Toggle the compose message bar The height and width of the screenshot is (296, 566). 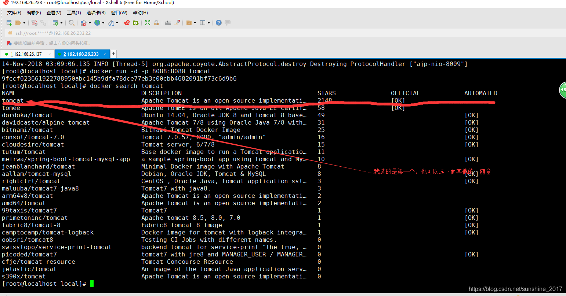pyautogui.click(x=227, y=23)
